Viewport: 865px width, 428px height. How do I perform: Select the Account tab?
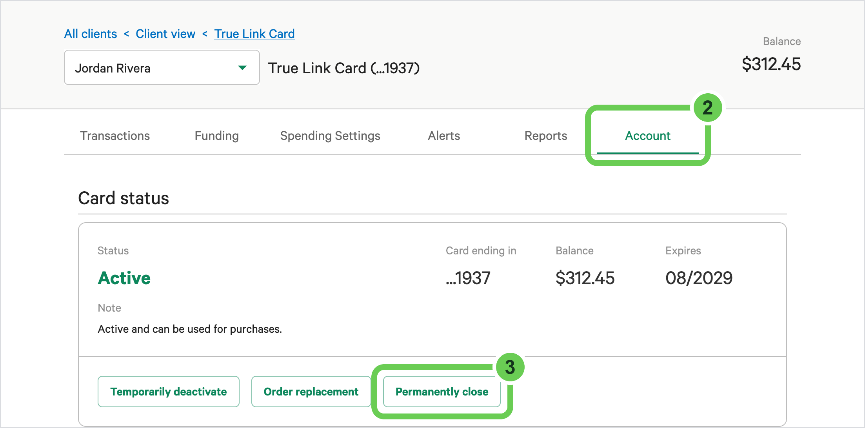pyautogui.click(x=648, y=136)
